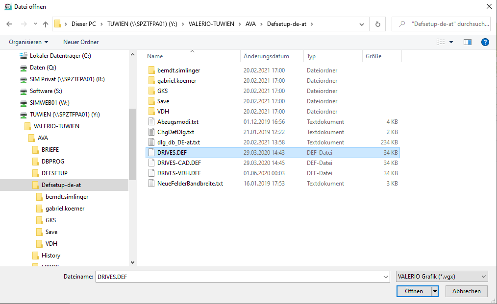Screen dimensions: 497x304
Task: Sort files by the Änderungsdatum column header
Action: click(x=266, y=56)
